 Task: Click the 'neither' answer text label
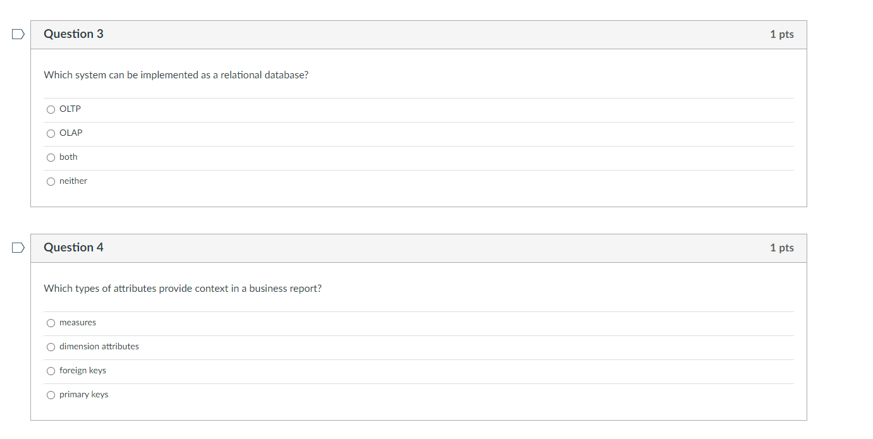pyautogui.click(x=73, y=181)
